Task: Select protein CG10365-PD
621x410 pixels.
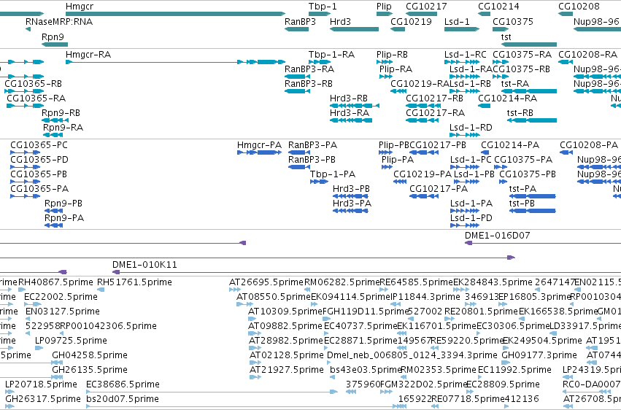Action: 25,167
